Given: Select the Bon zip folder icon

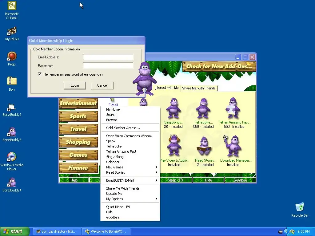Looking at the screenshot, I should point(12,81).
